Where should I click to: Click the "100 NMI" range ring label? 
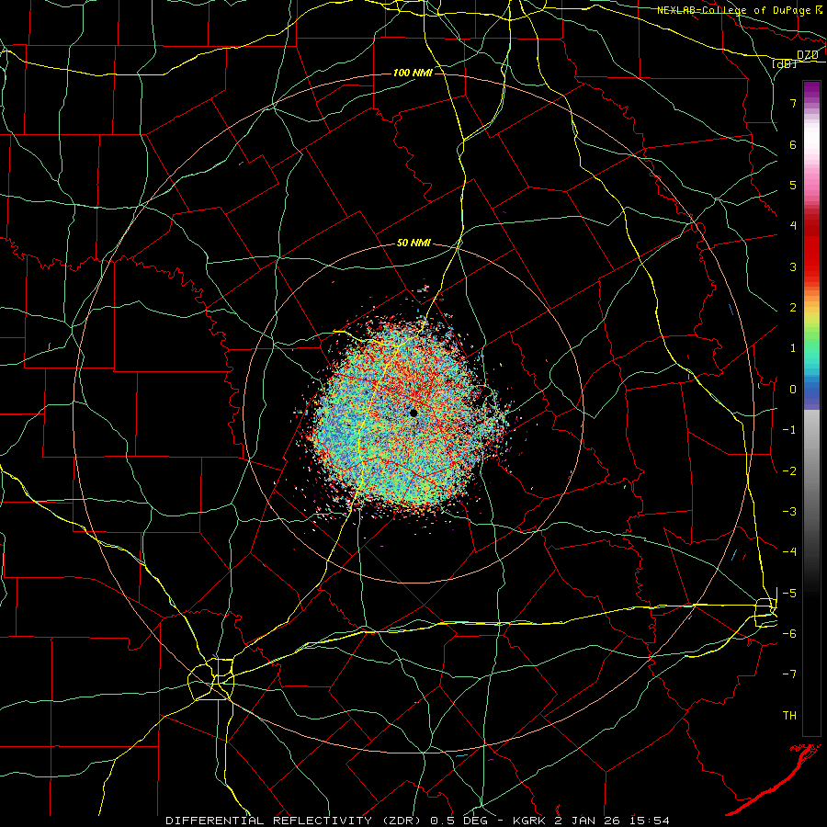tap(413, 73)
